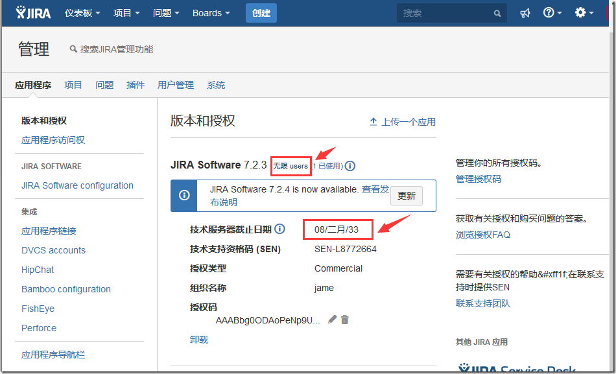Click the upload arrow icon beside 上传一个应用

click(x=373, y=122)
